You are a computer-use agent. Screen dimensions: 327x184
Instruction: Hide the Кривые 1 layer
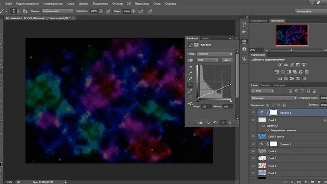point(253,113)
